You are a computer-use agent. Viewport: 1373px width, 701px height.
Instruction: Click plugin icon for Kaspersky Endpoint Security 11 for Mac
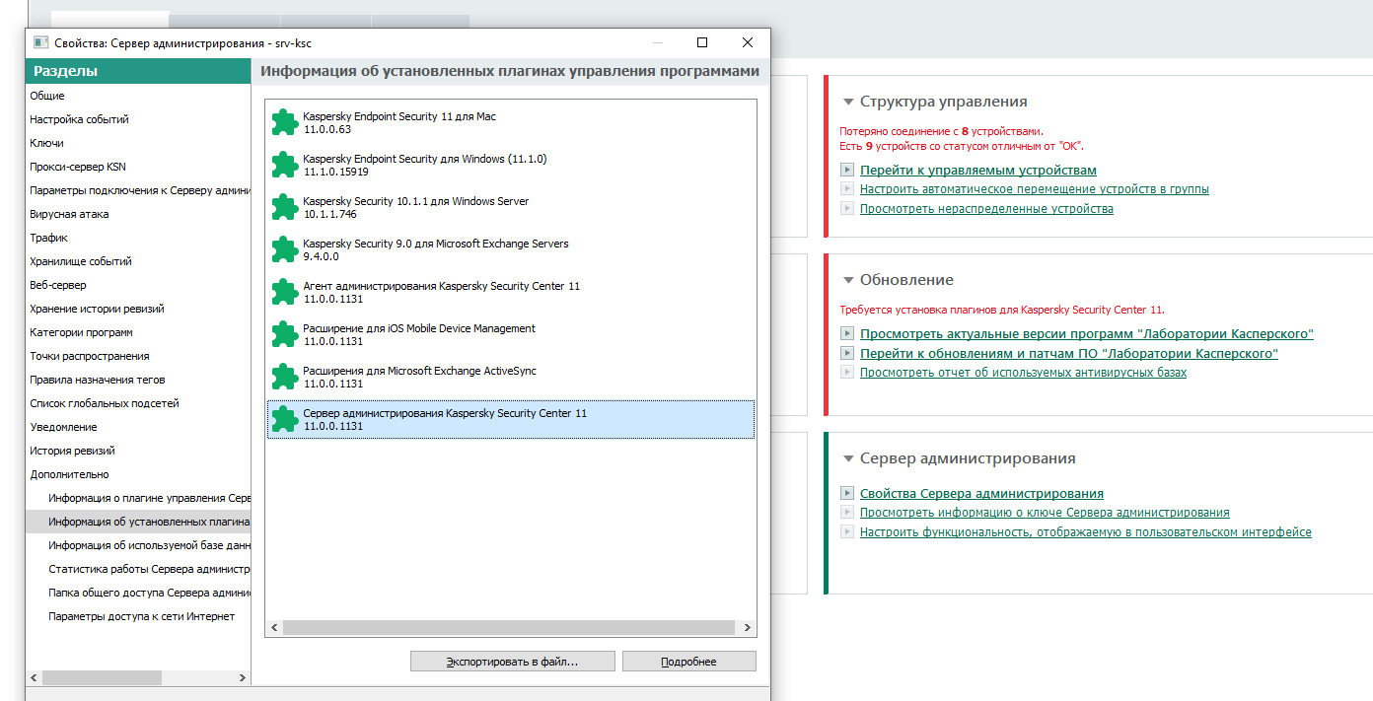click(284, 122)
